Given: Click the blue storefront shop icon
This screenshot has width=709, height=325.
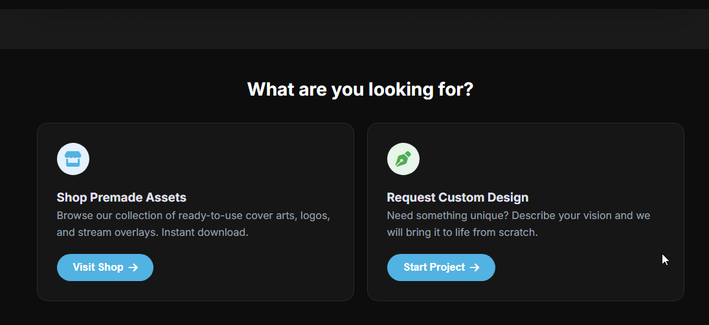Looking at the screenshot, I should [x=73, y=159].
